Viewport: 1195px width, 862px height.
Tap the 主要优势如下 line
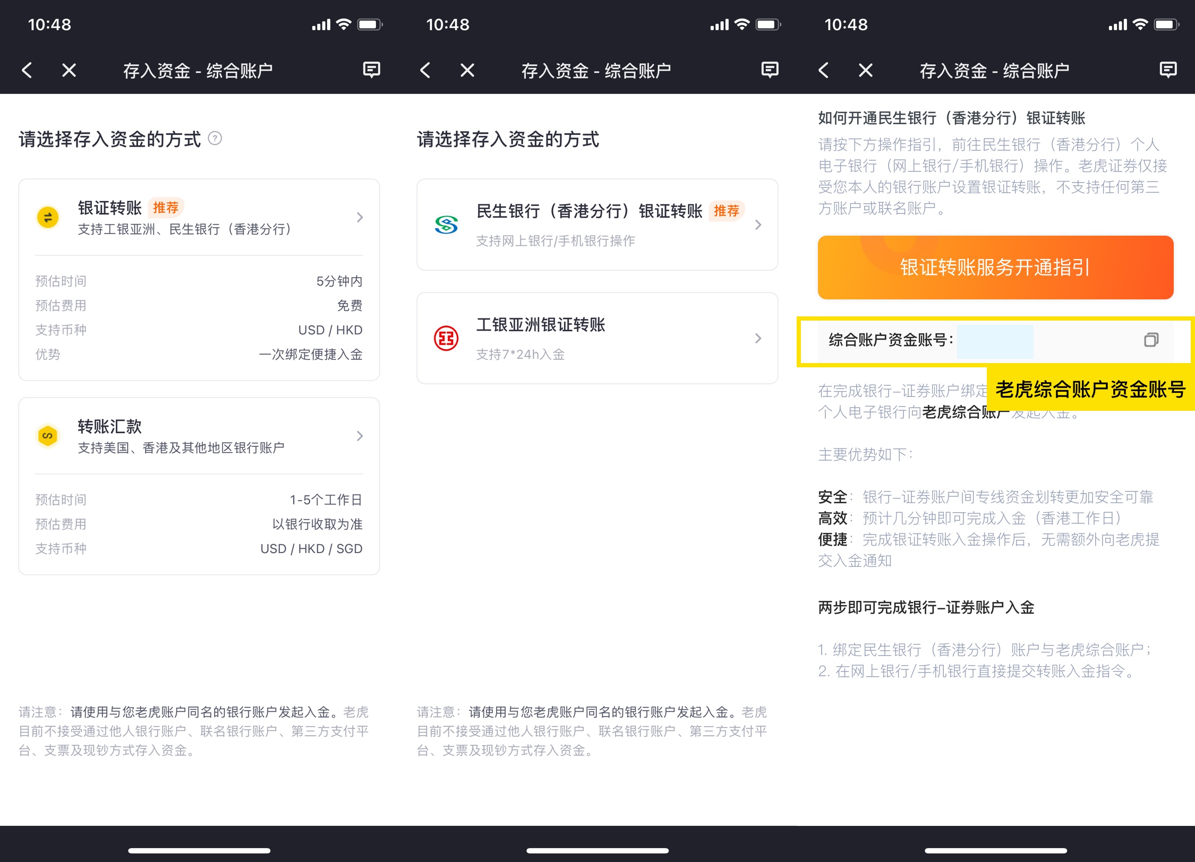pos(866,454)
